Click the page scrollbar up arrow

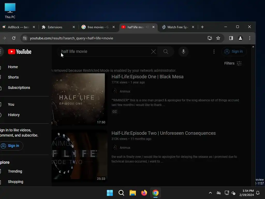click(253, 47)
